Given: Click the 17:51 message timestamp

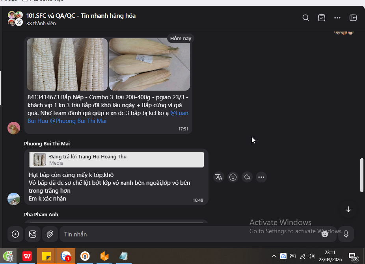Looking at the screenshot, I should pyautogui.click(x=183, y=129).
